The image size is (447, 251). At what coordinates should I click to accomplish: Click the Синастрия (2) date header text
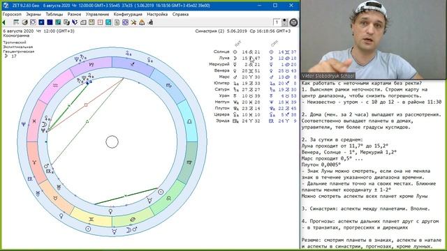click(x=243, y=31)
